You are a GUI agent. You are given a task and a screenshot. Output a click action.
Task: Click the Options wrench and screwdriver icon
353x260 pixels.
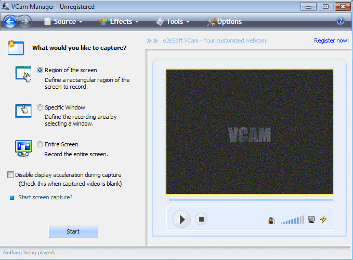click(x=211, y=22)
